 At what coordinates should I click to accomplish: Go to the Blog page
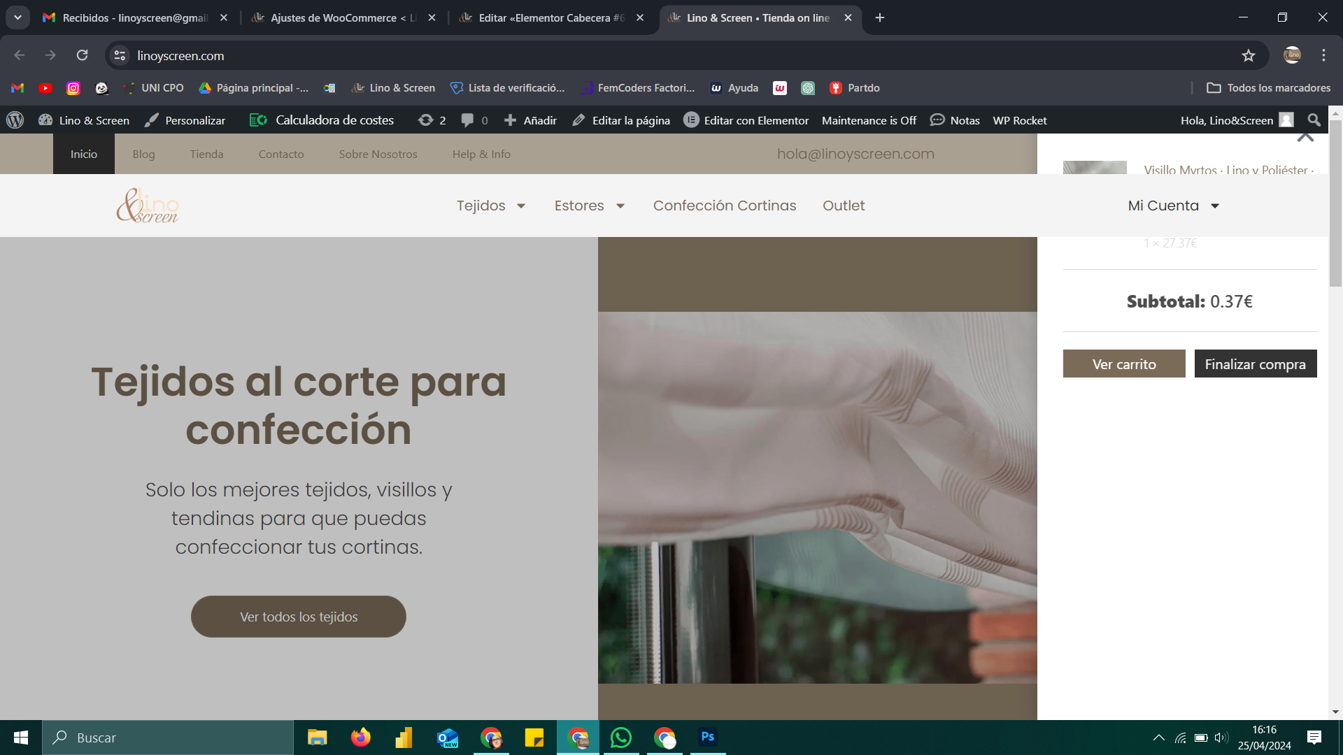click(143, 154)
